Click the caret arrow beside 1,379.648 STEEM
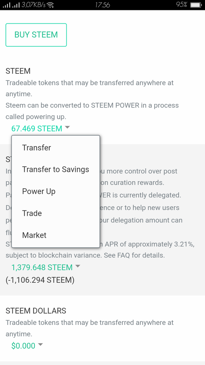 pyautogui.click(x=78, y=266)
